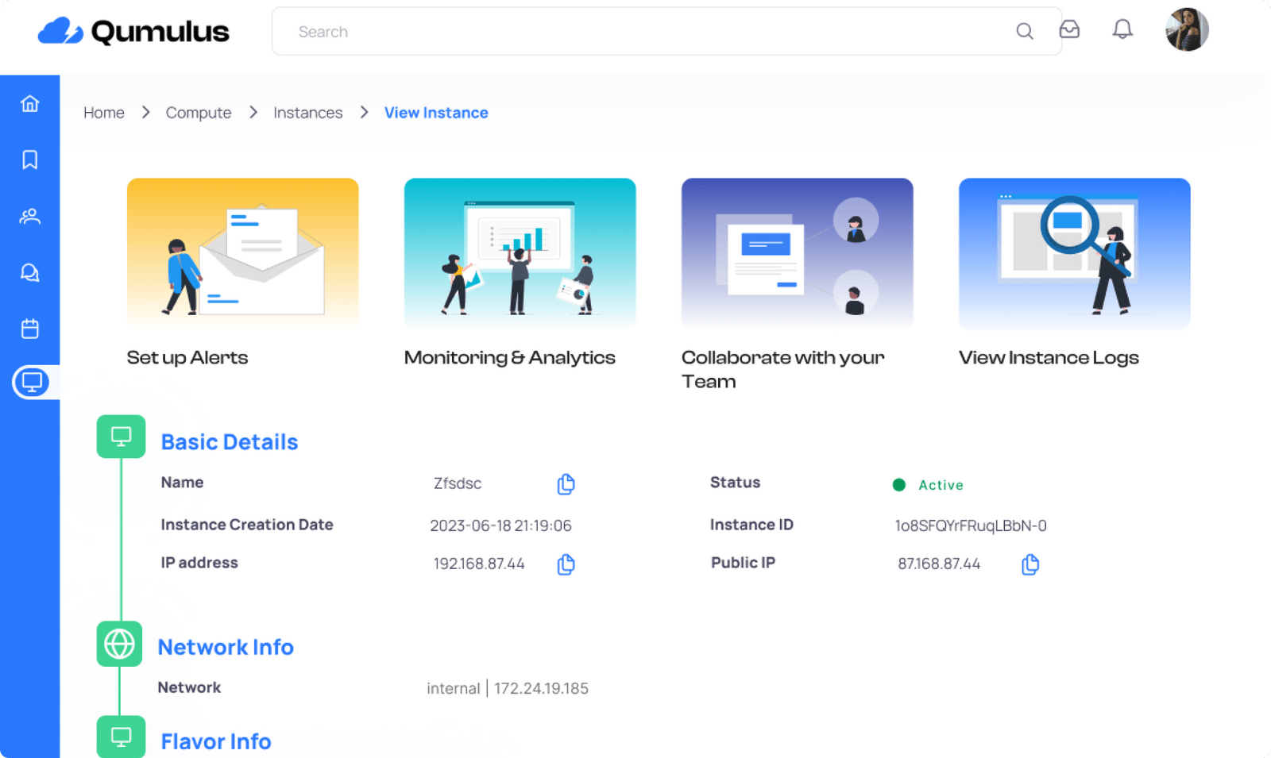Copy the Public IP 87.168.87.44
Screen dimensions: 1271x758
tap(1030, 564)
